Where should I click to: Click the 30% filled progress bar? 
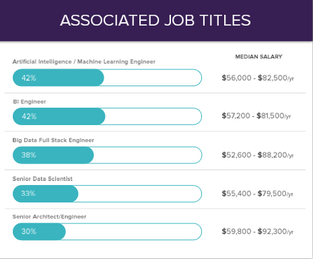coord(39,231)
